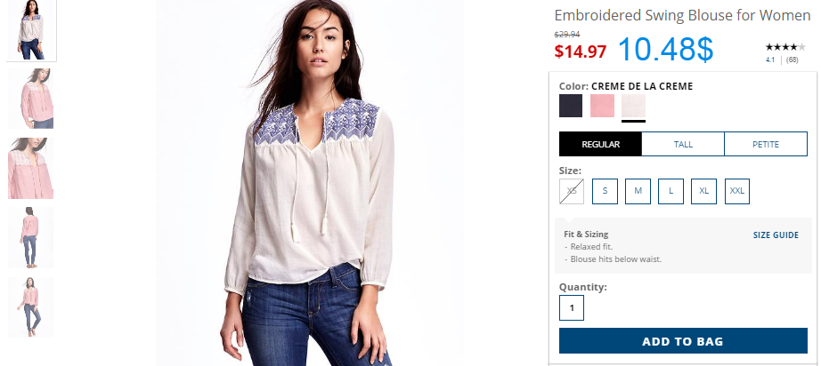Viewport: 821px width, 366px height.
Task: Click the crossed-out XS size box
Action: coord(572,191)
